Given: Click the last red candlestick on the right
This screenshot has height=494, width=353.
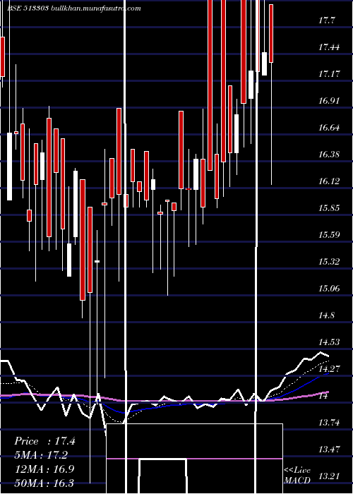Looking at the screenshot, I should point(271,33).
